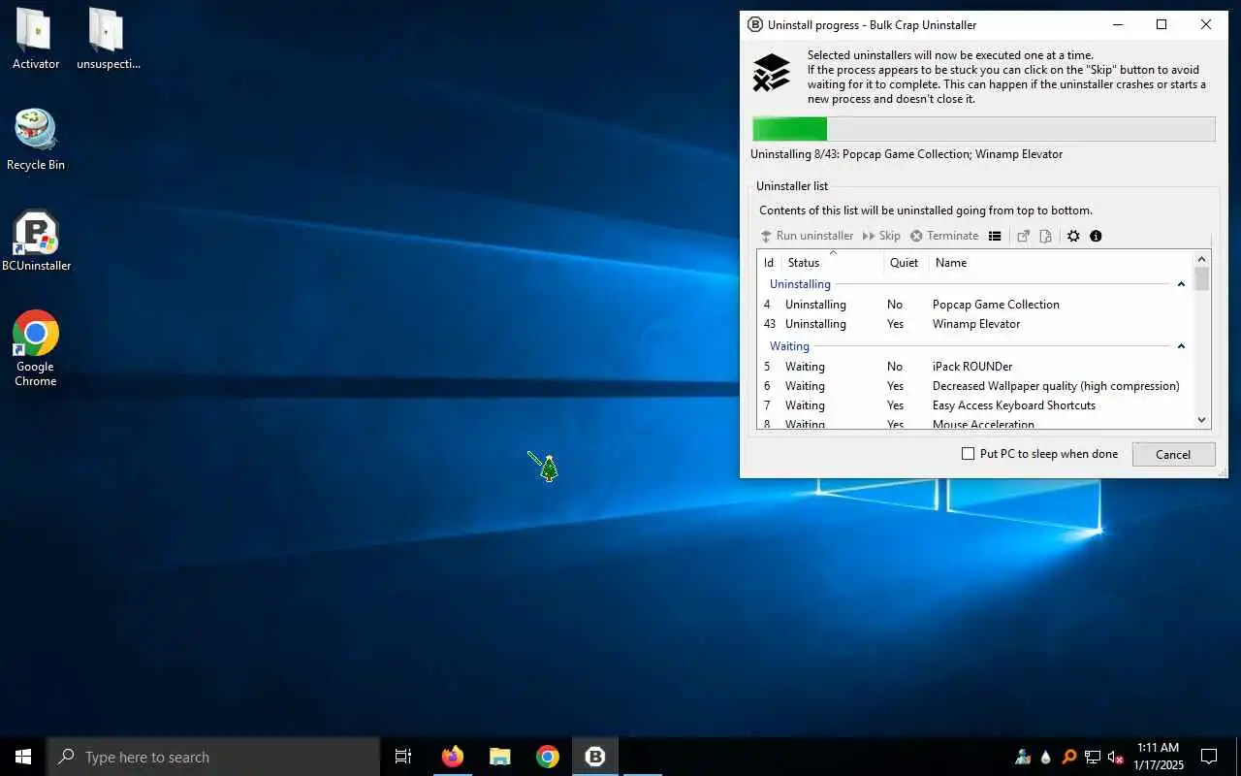
Task: Select the unsuspecti... folder icon
Action: pyautogui.click(x=108, y=39)
